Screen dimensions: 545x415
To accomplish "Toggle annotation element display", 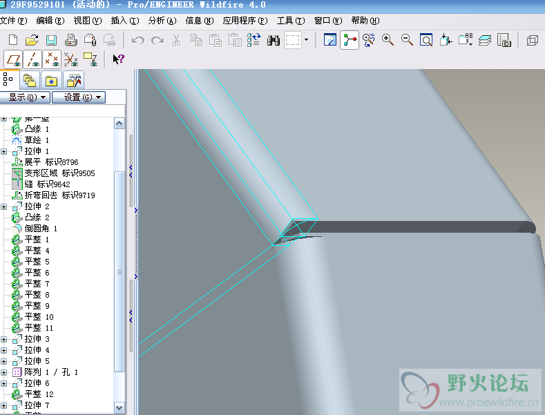I will (90, 59).
